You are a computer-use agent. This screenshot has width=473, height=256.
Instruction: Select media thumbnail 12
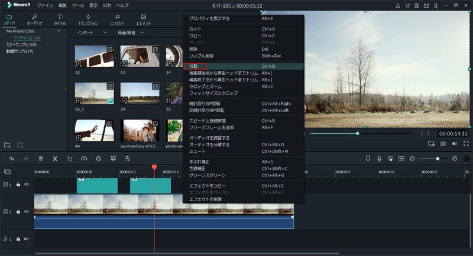point(95,57)
